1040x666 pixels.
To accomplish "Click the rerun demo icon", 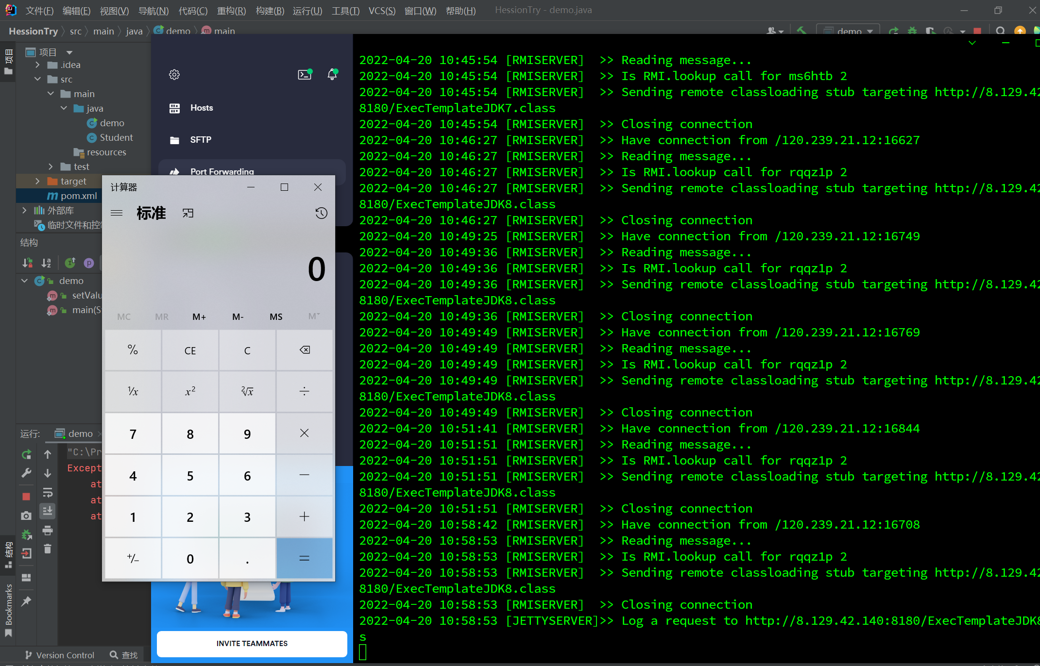I will [26, 454].
